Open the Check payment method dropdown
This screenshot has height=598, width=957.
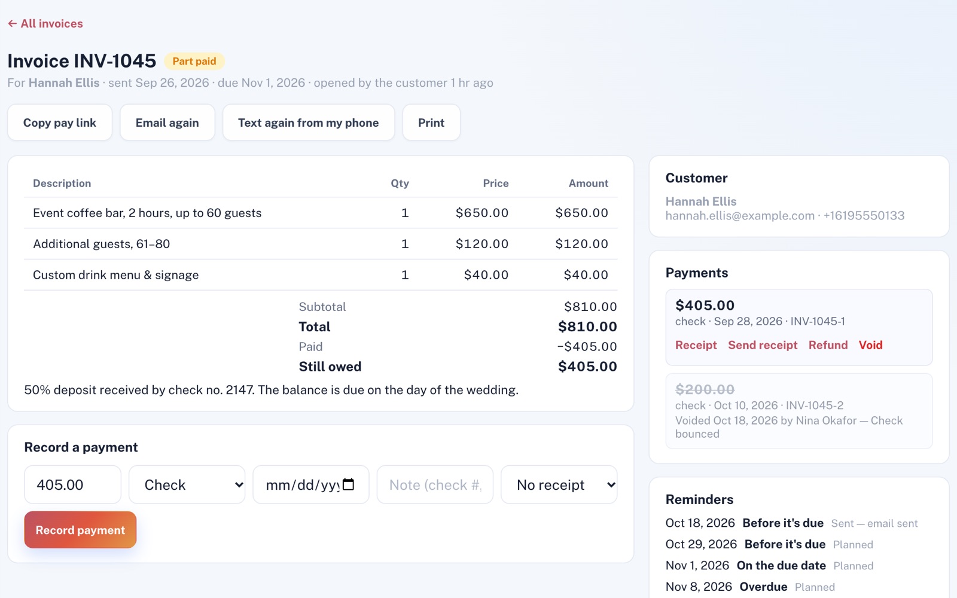point(187,485)
